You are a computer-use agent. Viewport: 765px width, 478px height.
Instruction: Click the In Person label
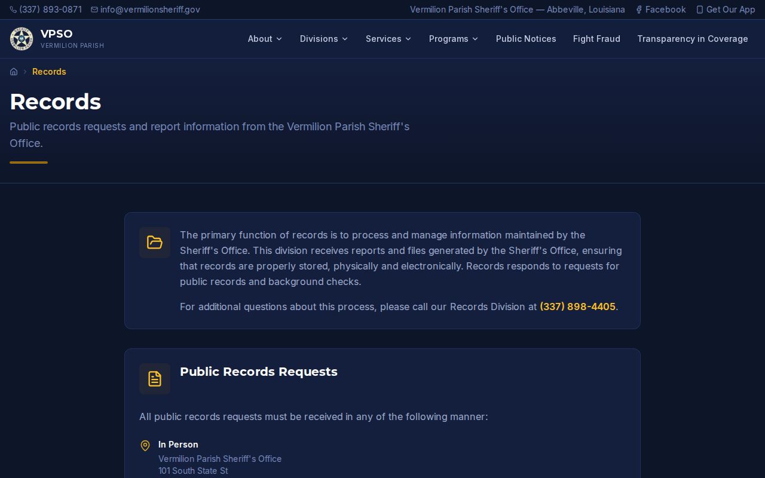point(178,445)
